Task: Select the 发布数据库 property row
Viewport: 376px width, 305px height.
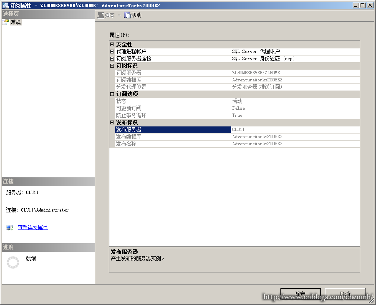Action: [x=237, y=137]
